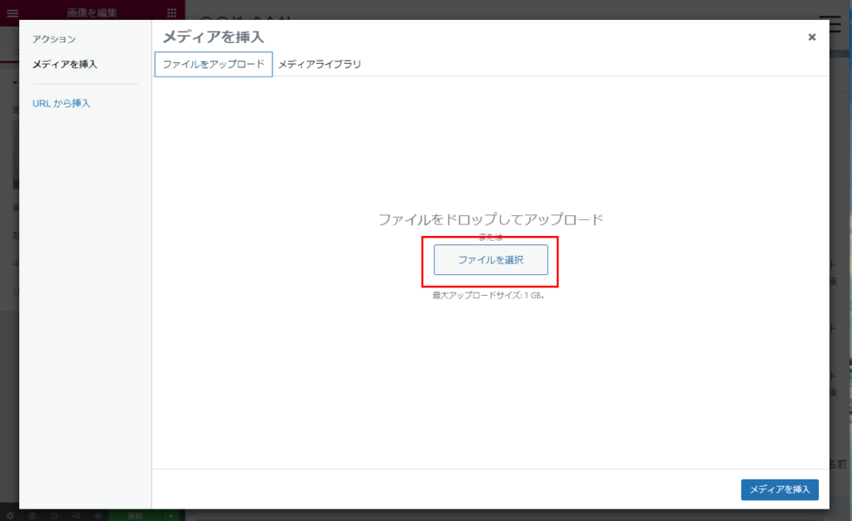Open the History panel icon
The height and width of the screenshot is (521, 852).
tap(54, 515)
